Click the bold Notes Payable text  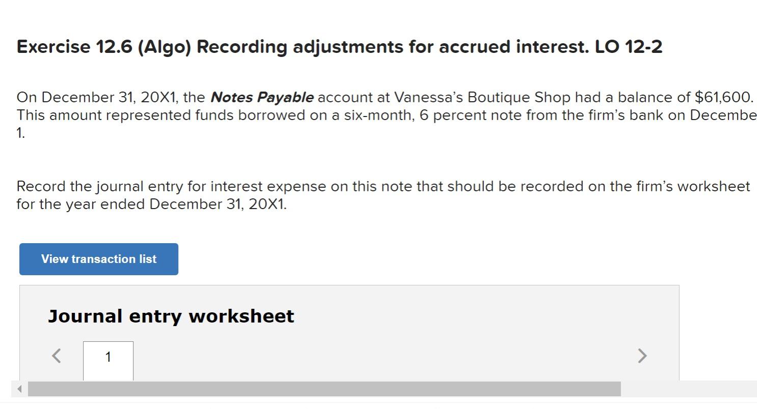[x=262, y=97]
